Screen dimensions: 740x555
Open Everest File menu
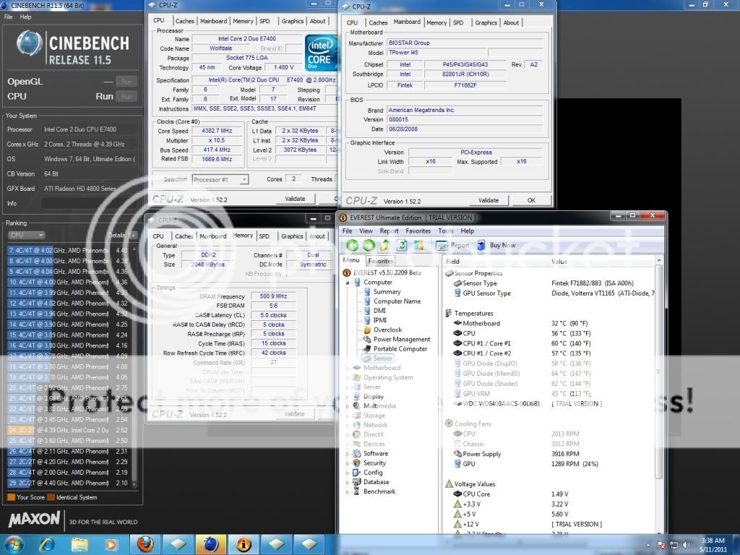point(348,231)
